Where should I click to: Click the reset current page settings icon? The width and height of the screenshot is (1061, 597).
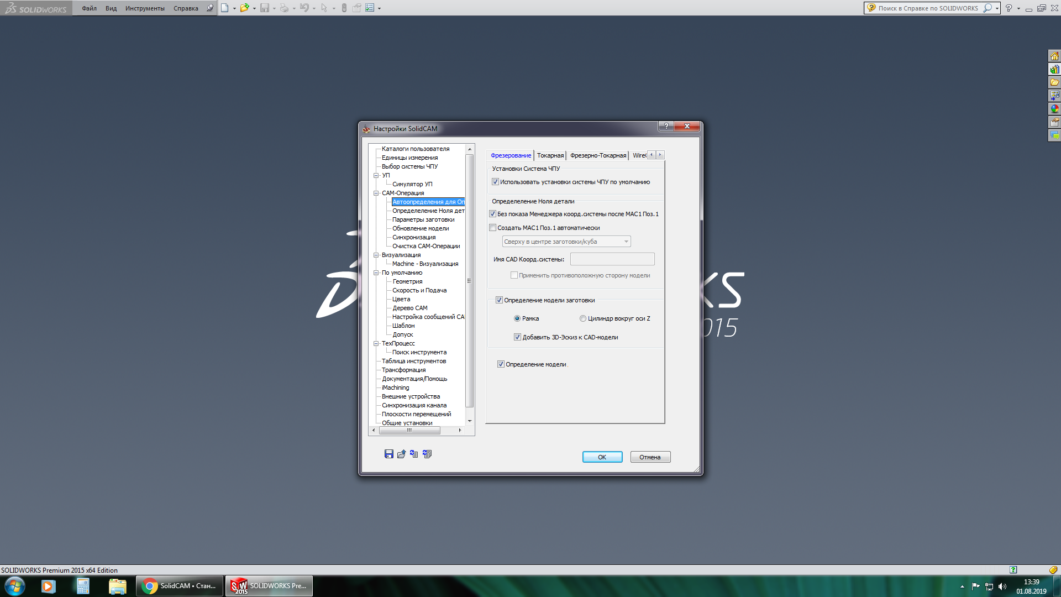[414, 454]
